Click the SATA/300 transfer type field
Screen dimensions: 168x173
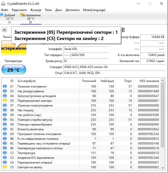click(x=85, y=55)
